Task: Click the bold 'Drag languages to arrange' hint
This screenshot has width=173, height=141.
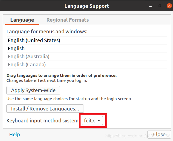Action: coord(61,75)
